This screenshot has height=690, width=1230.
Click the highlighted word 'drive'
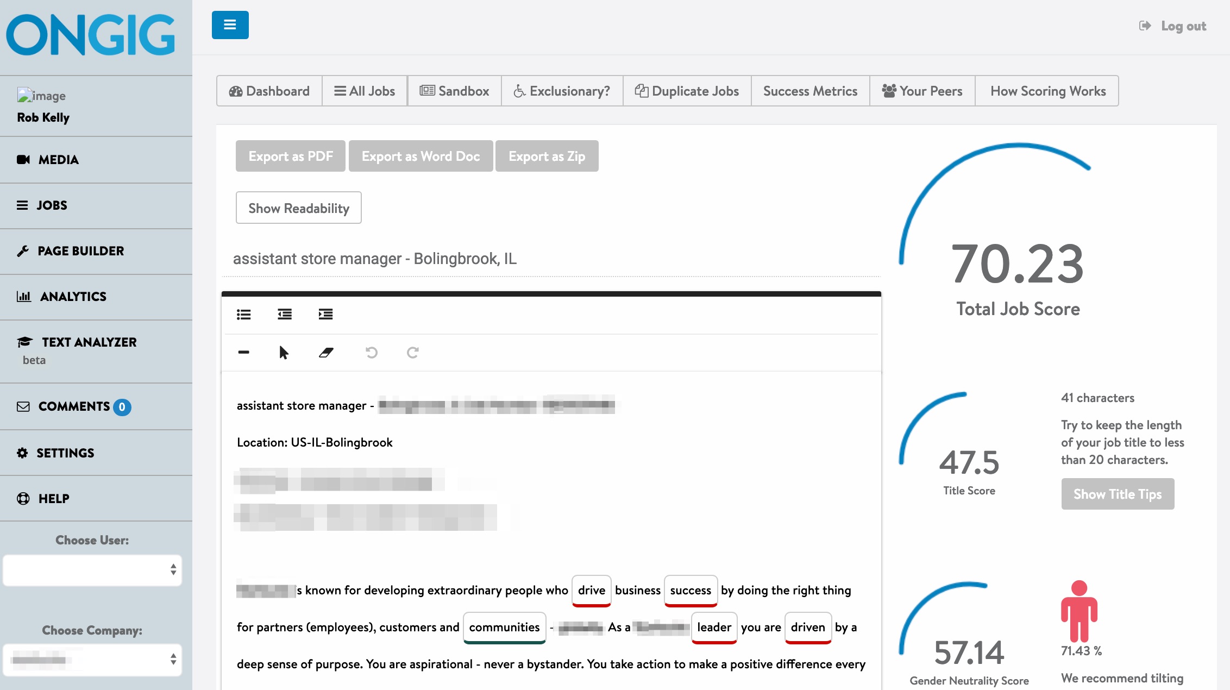[x=591, y=591]
